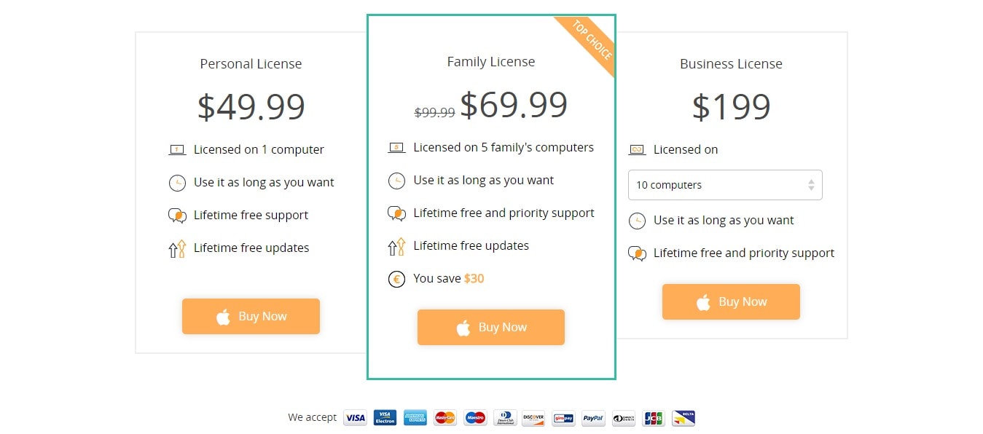Screen dimensions: 983x434
Task: Click Buy Now for Business License
Action: click(x=731, y=301)
